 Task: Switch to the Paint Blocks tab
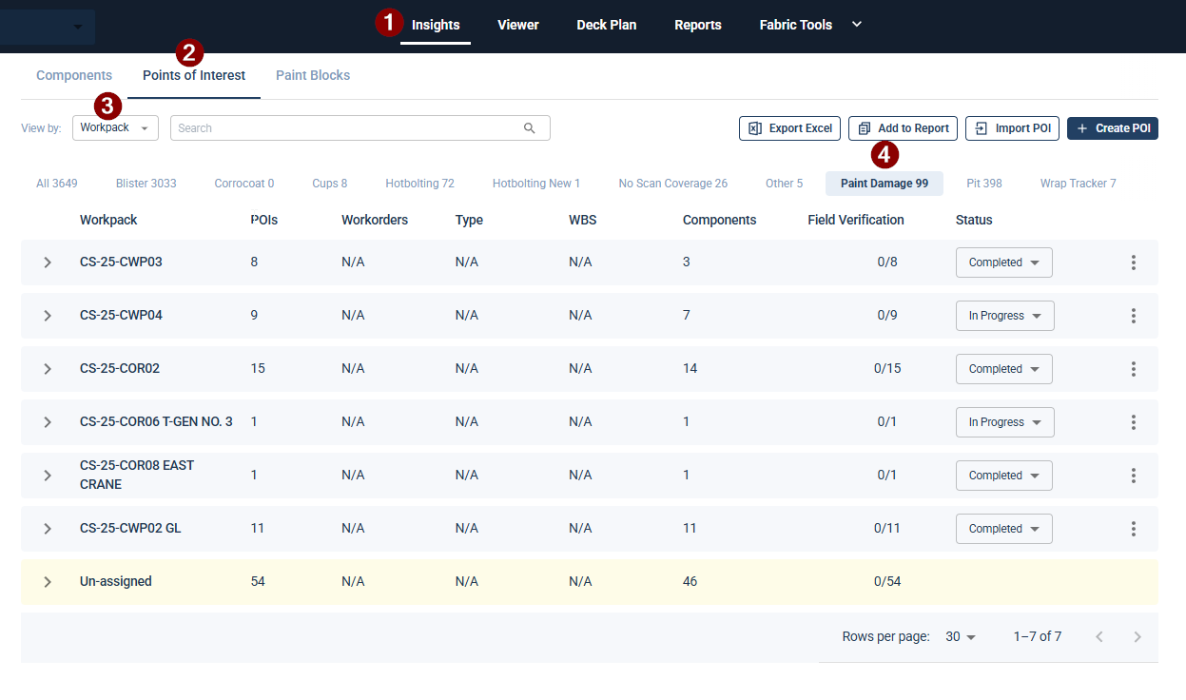[x=313, y=75]
